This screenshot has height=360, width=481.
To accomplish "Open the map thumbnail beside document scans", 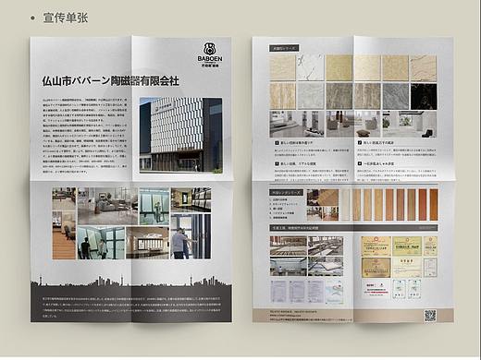I will coord(334,291).
